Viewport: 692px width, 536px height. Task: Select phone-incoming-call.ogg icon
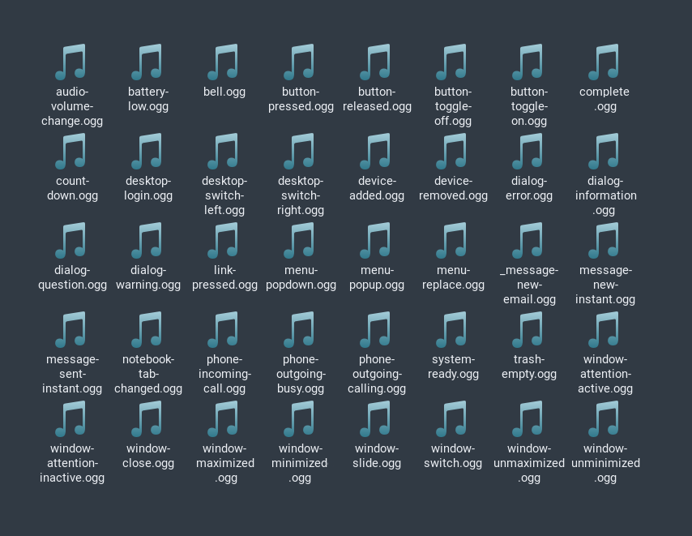point(224,329)
